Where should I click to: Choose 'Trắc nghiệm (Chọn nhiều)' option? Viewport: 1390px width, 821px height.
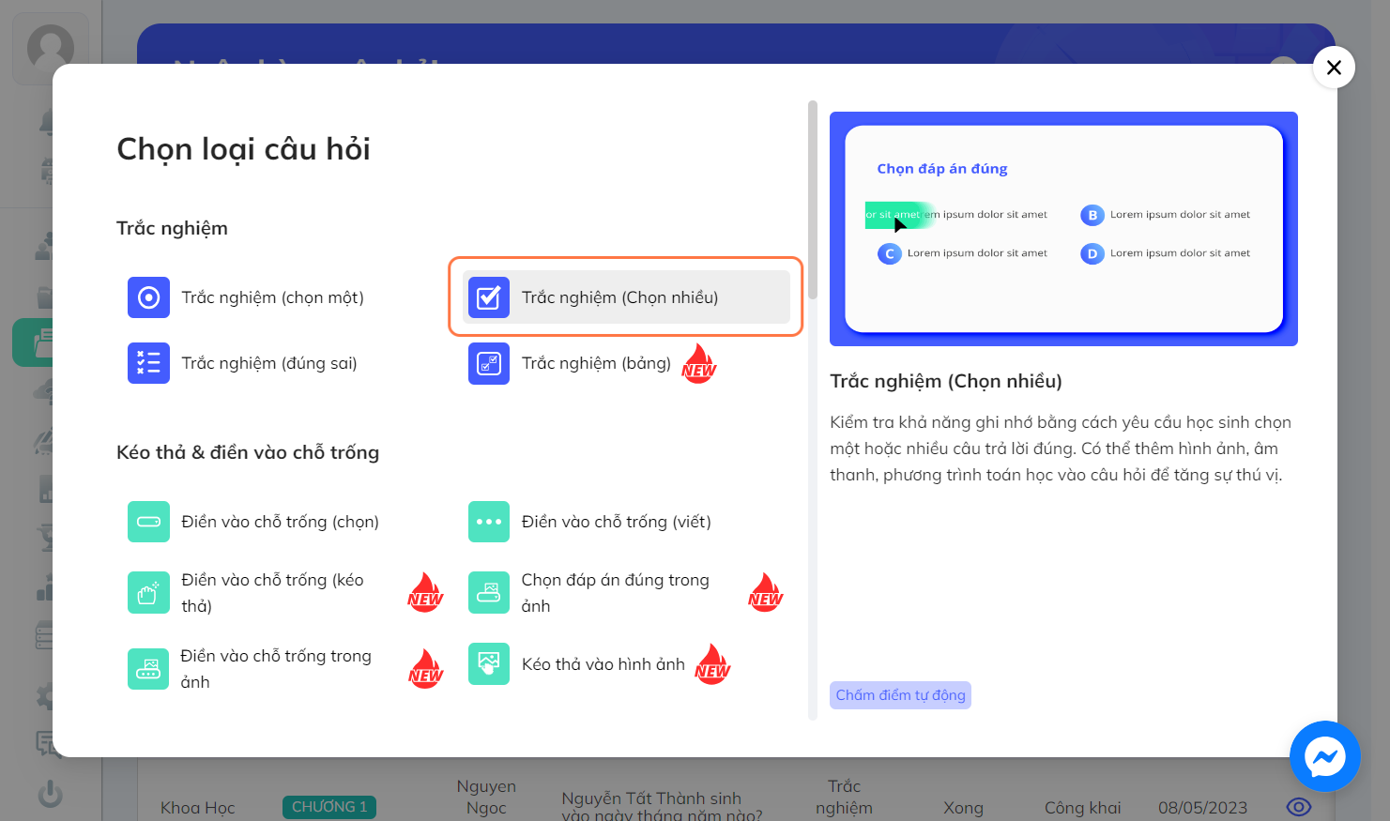[626, 297]
